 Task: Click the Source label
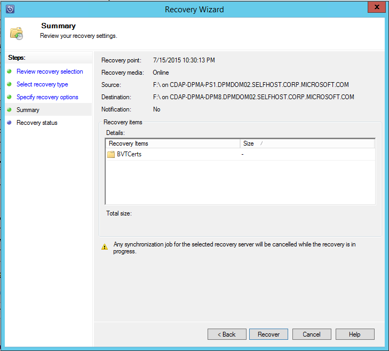click(111, 85)
